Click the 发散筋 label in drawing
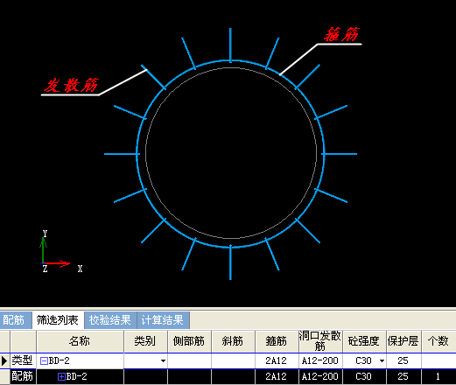Screen dimensions: 456x385 coord(71,85)
